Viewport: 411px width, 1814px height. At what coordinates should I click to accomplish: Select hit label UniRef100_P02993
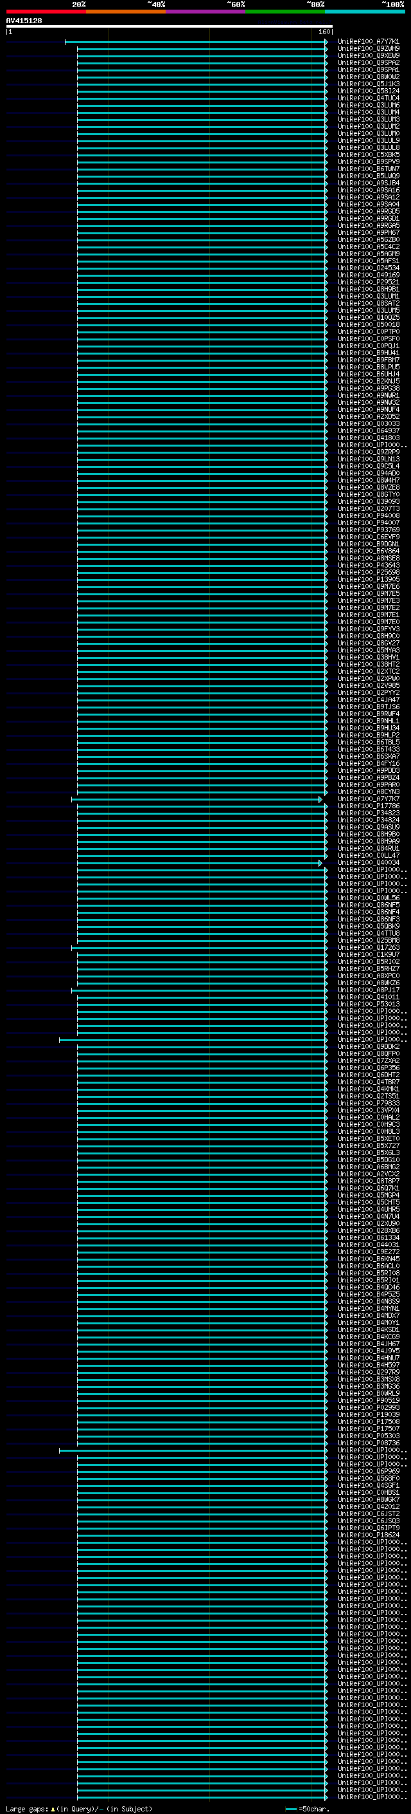click(x=369, y=1408)
